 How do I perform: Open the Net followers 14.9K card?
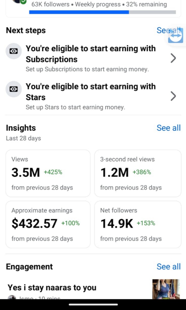(x=138, y=224)
